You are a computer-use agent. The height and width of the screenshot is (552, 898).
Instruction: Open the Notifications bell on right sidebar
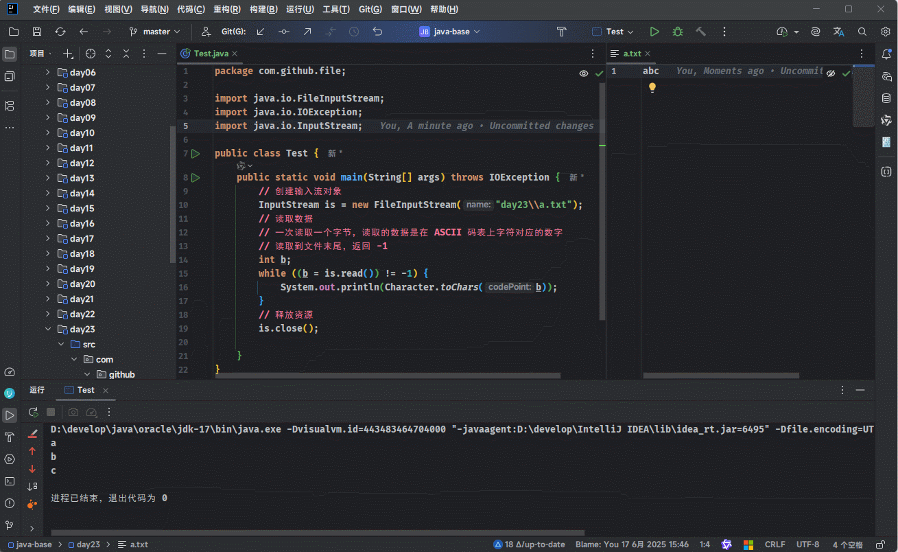coord(886,54)
